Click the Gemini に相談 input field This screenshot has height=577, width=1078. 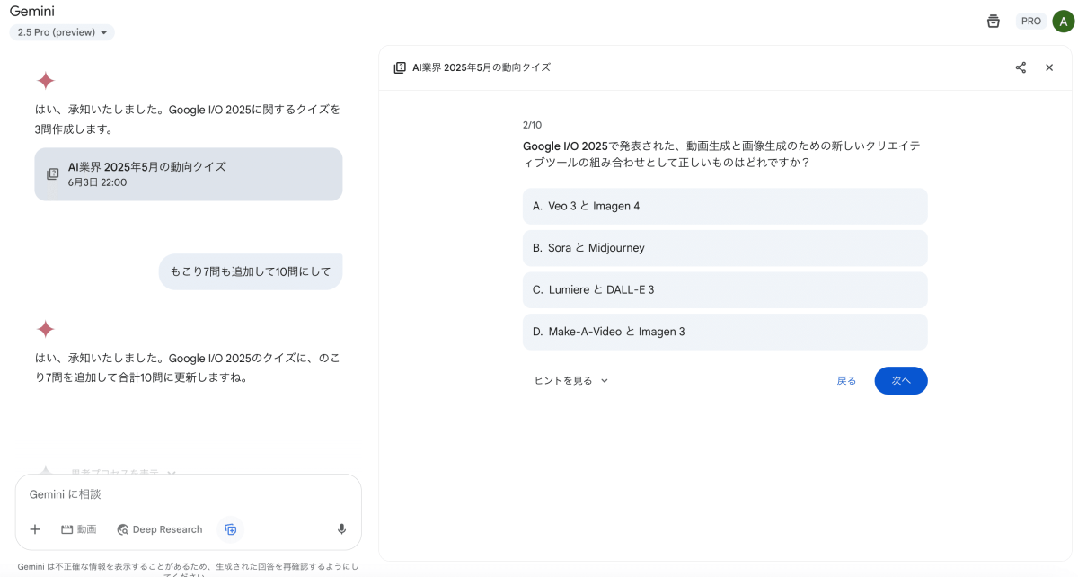pyautogui.click(x=188, y=494)
